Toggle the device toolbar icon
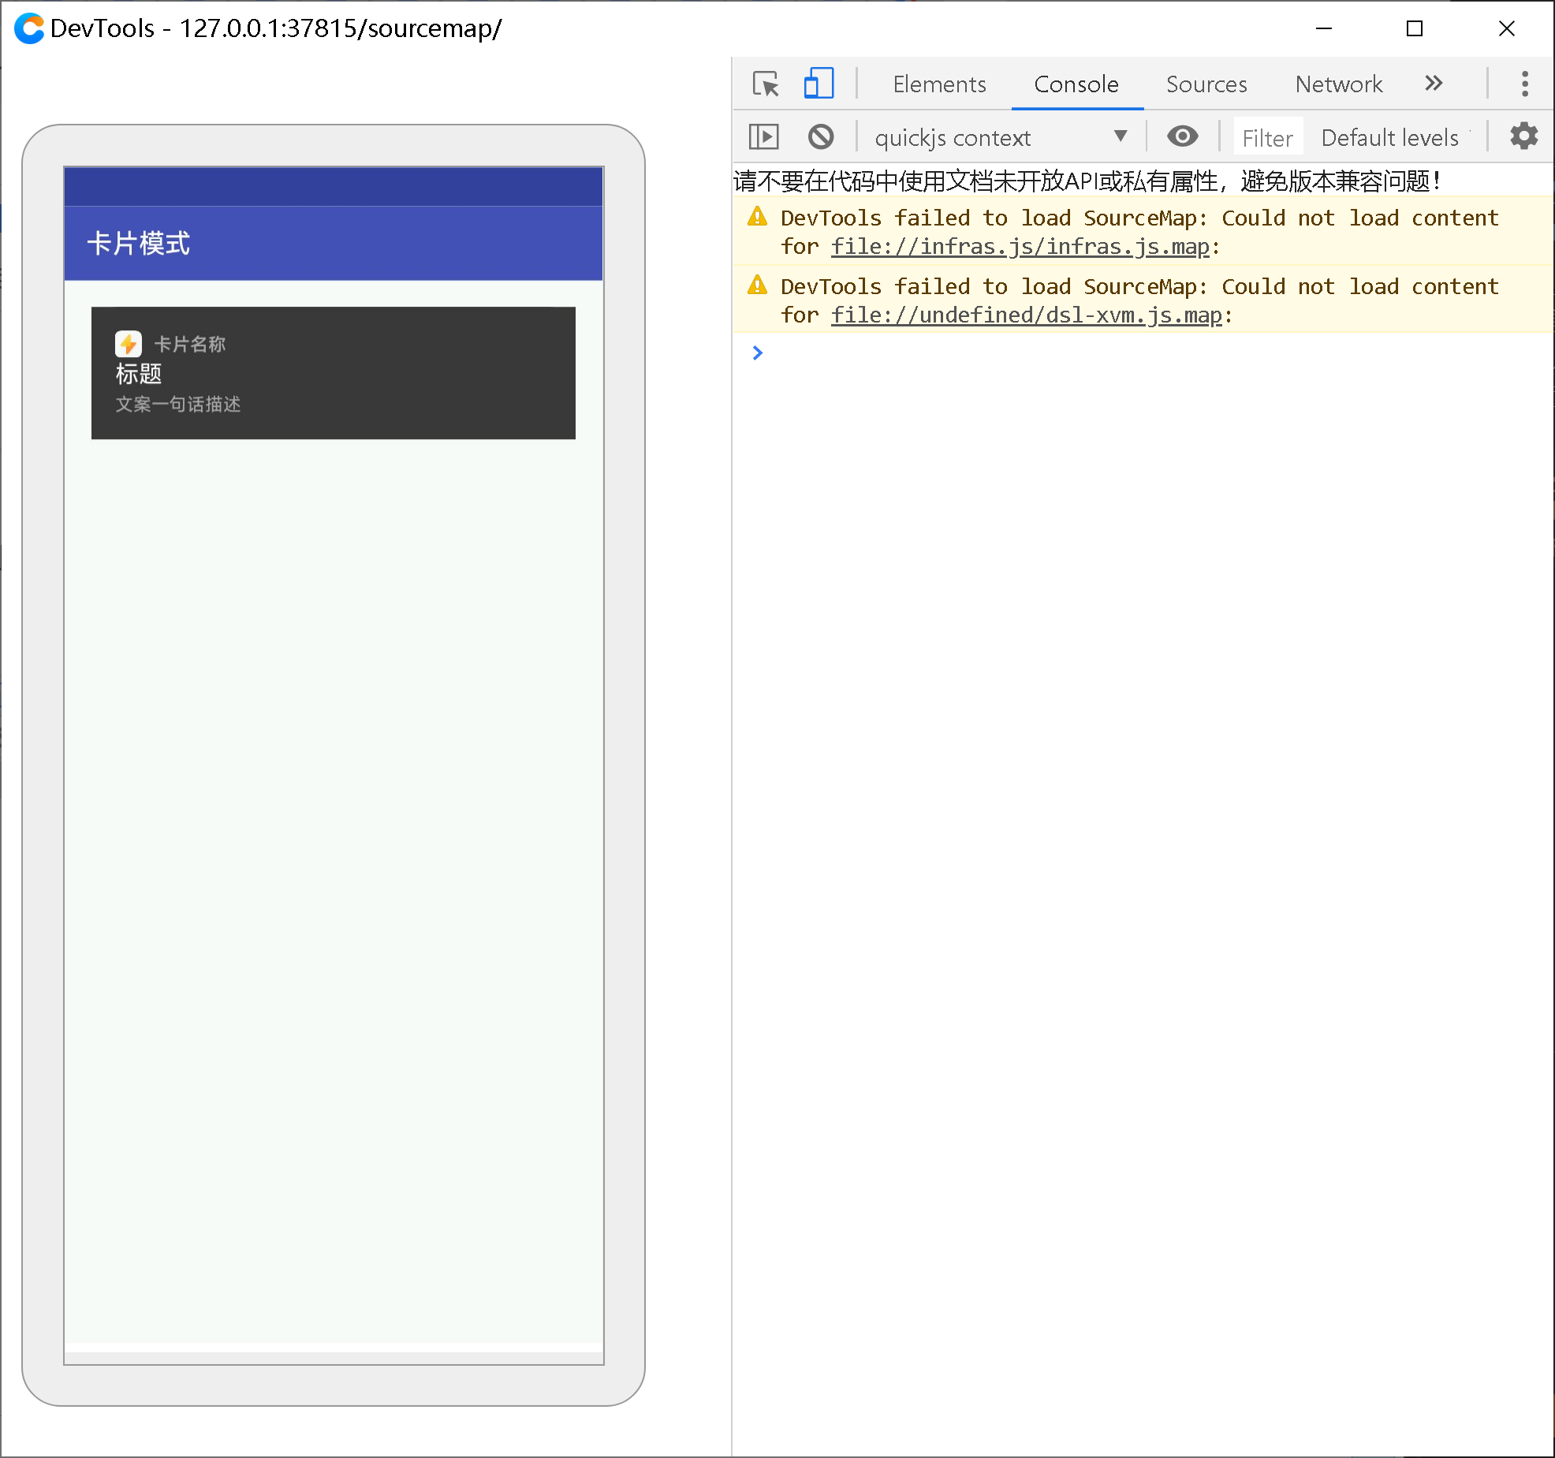Screen dimensions: 1555x1458 tap(819, 84)
